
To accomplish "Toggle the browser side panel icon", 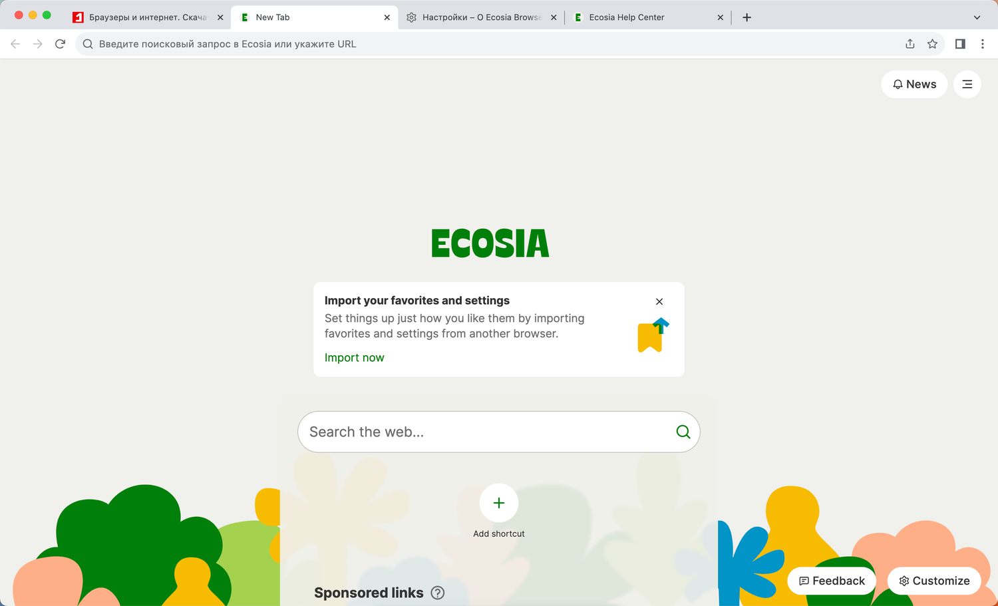I will [x=960, y=44].
